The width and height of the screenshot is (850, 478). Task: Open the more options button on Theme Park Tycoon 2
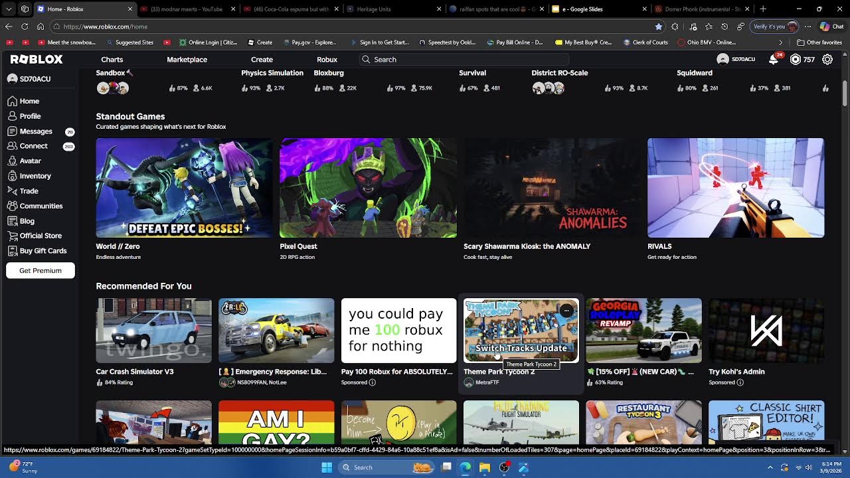point(566,310)
